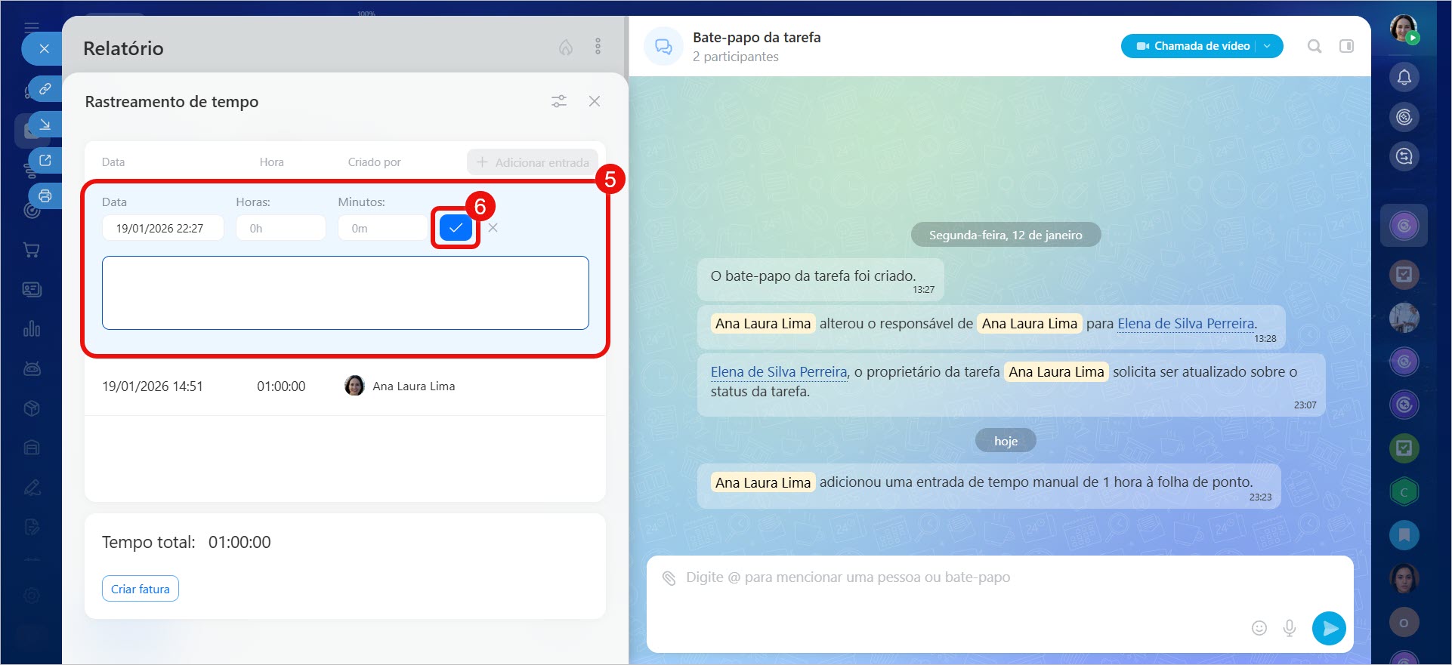
Task: Open Elena de Silva Perreira profile link
Action: point(1185,324)
